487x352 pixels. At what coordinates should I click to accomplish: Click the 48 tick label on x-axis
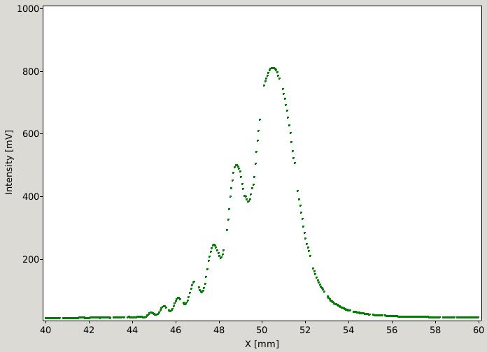point(218,330)
